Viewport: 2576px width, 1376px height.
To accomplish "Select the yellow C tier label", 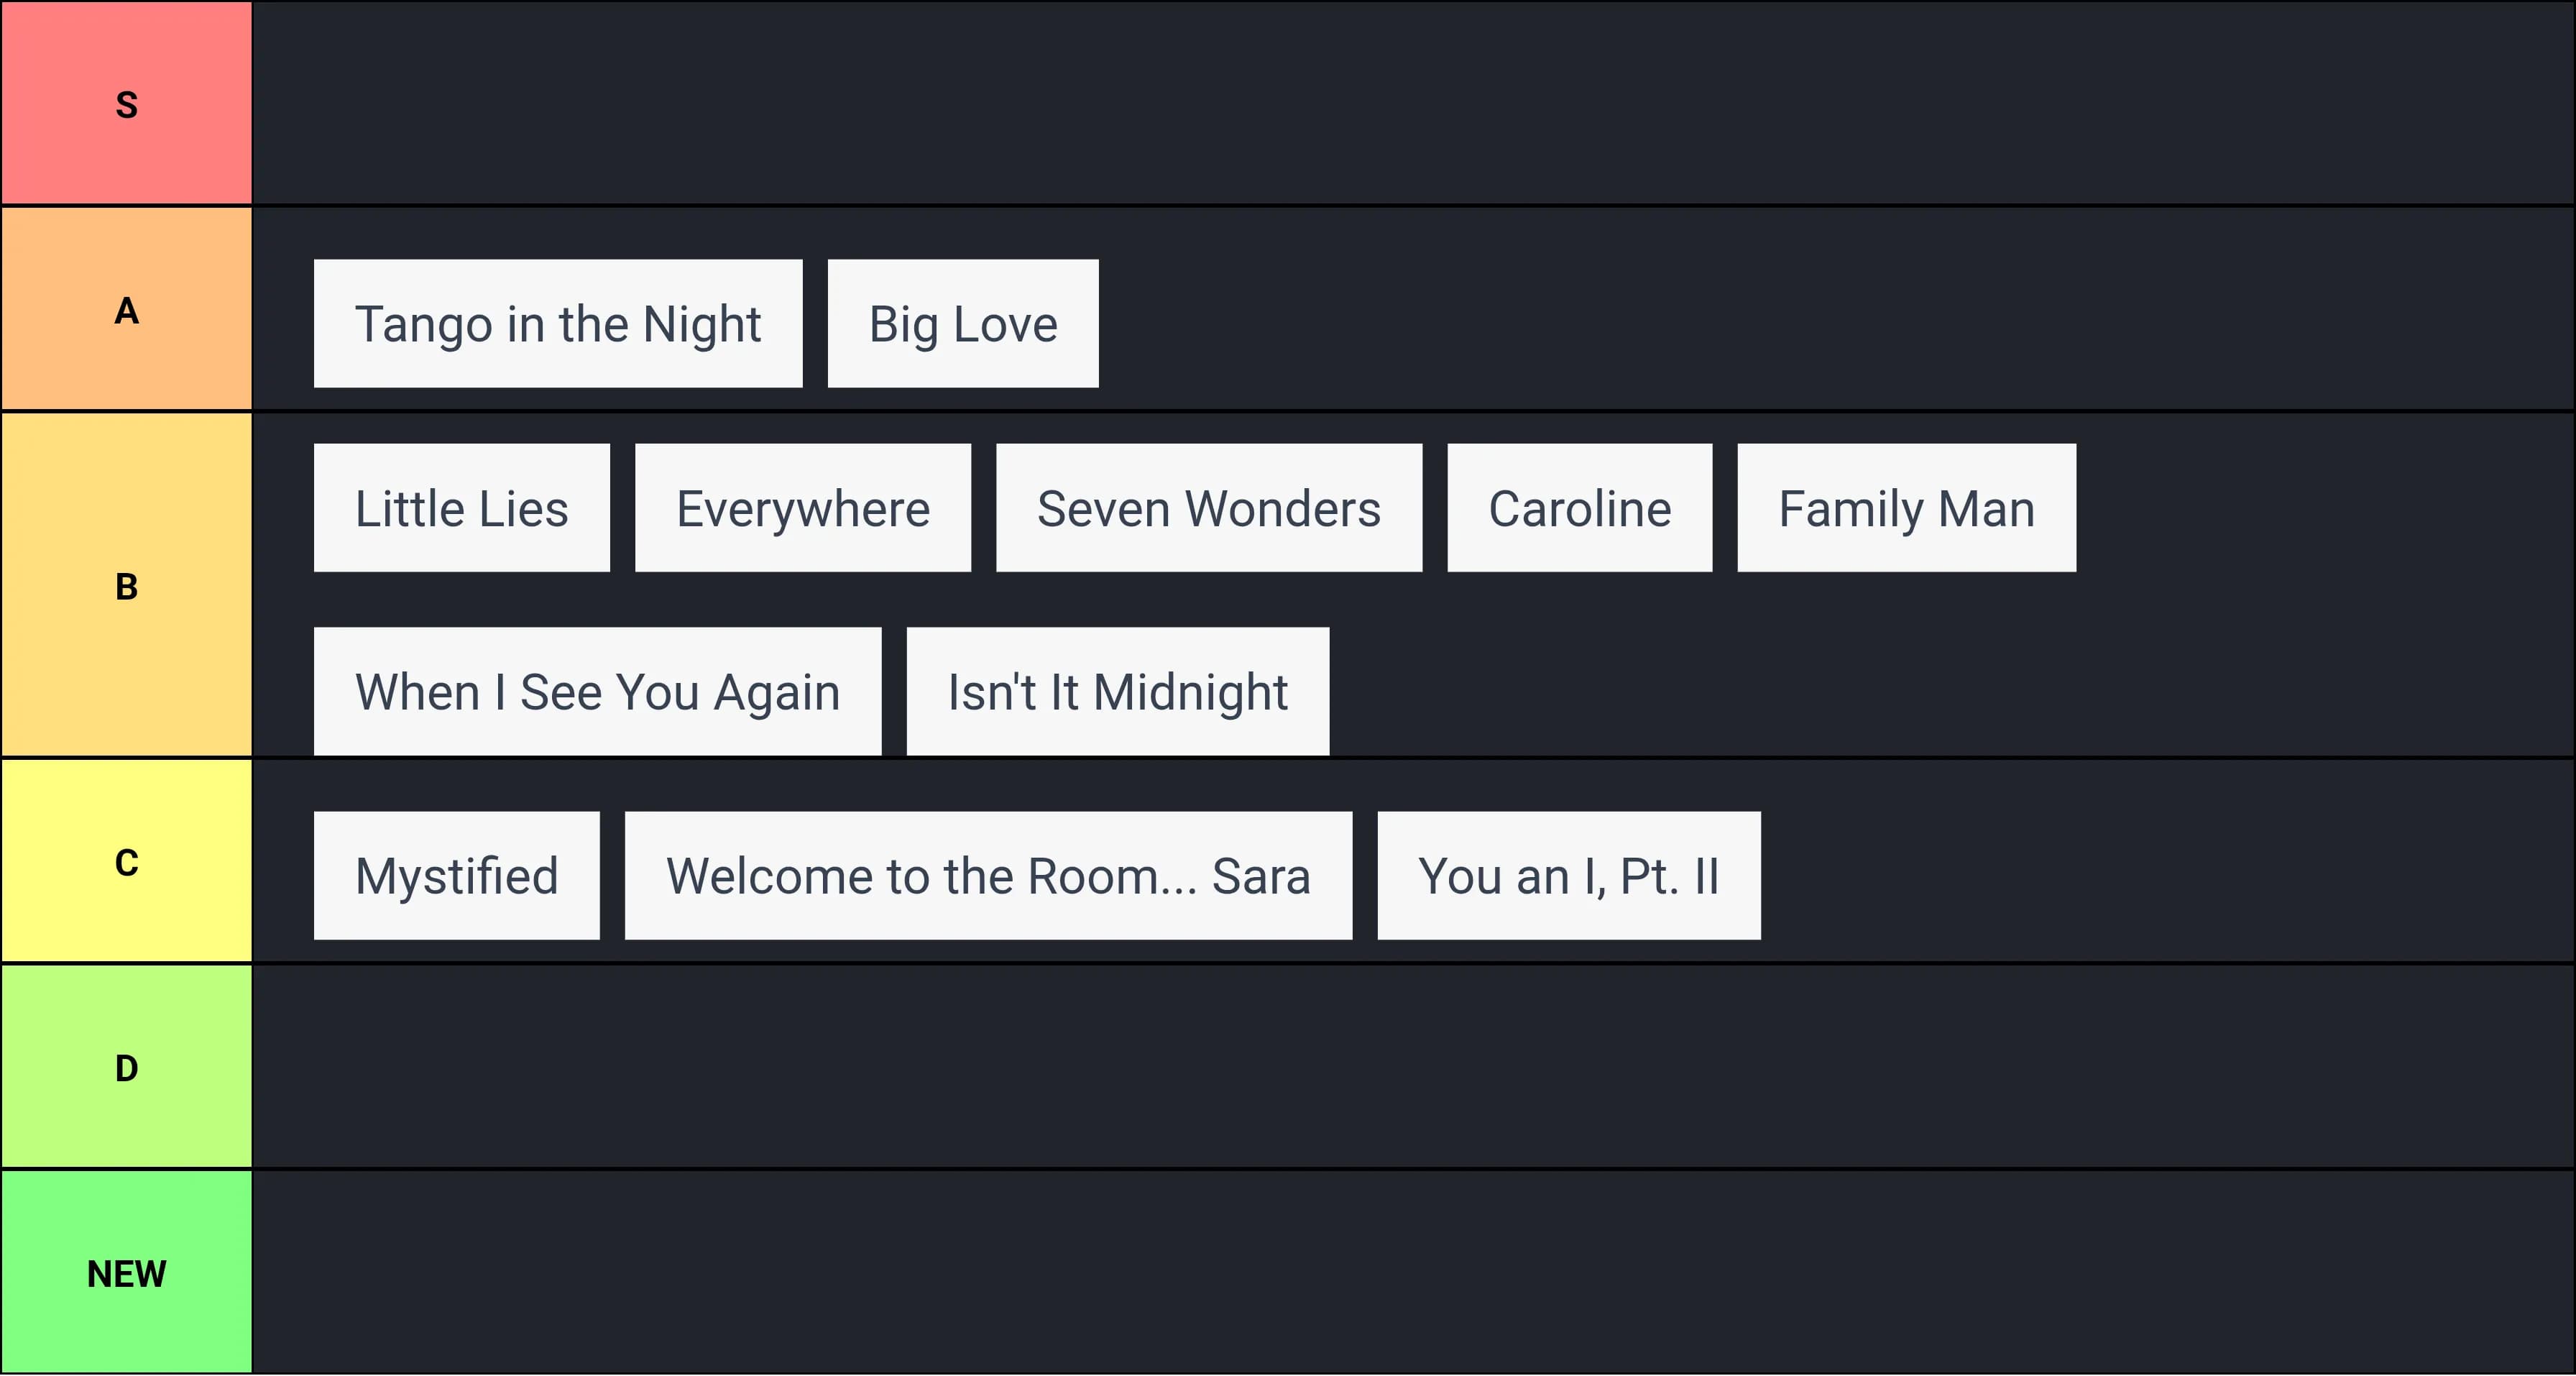I will click(126, 862).
